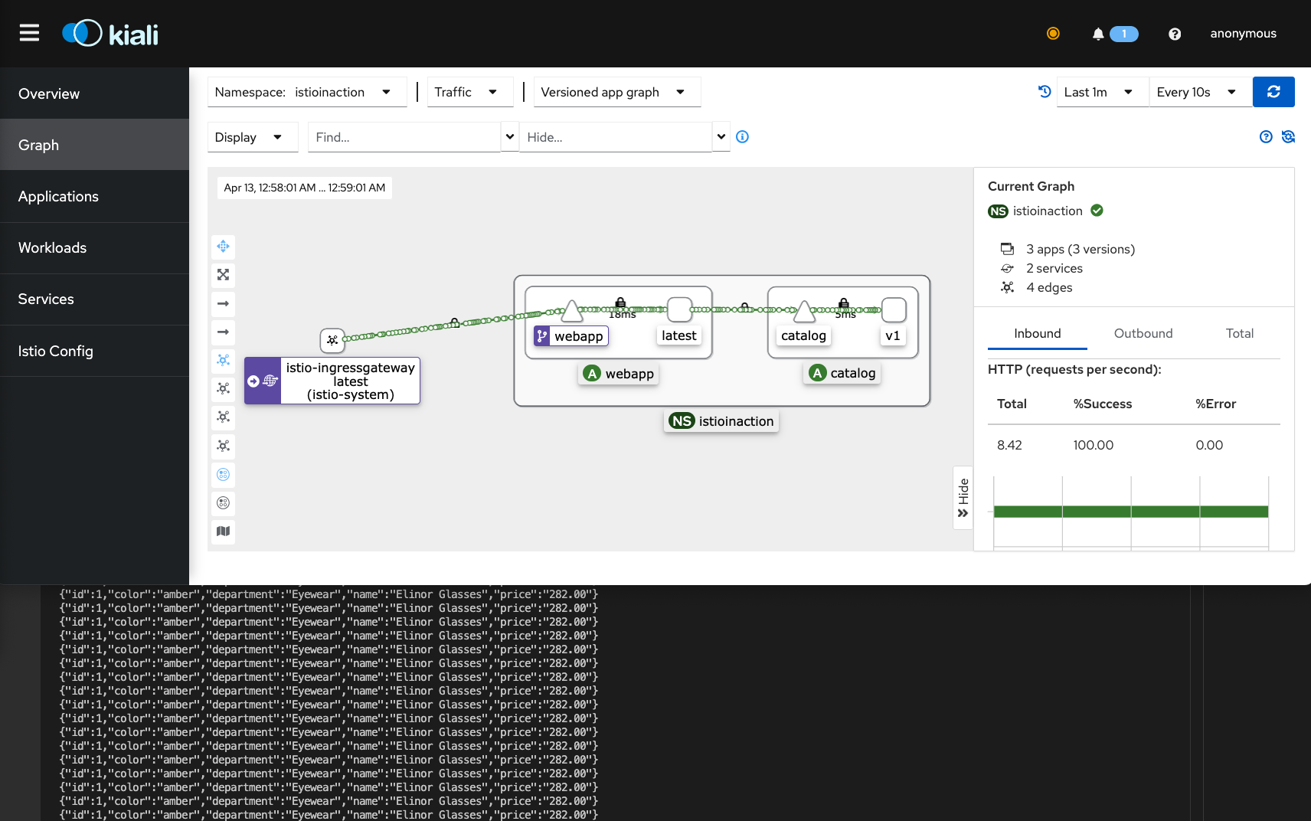Click the orange status indicator icon in the header

[1053, 34]
